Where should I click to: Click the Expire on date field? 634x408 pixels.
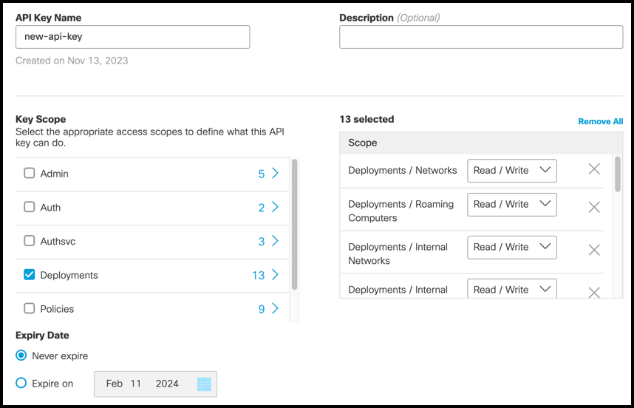point(155,384)
